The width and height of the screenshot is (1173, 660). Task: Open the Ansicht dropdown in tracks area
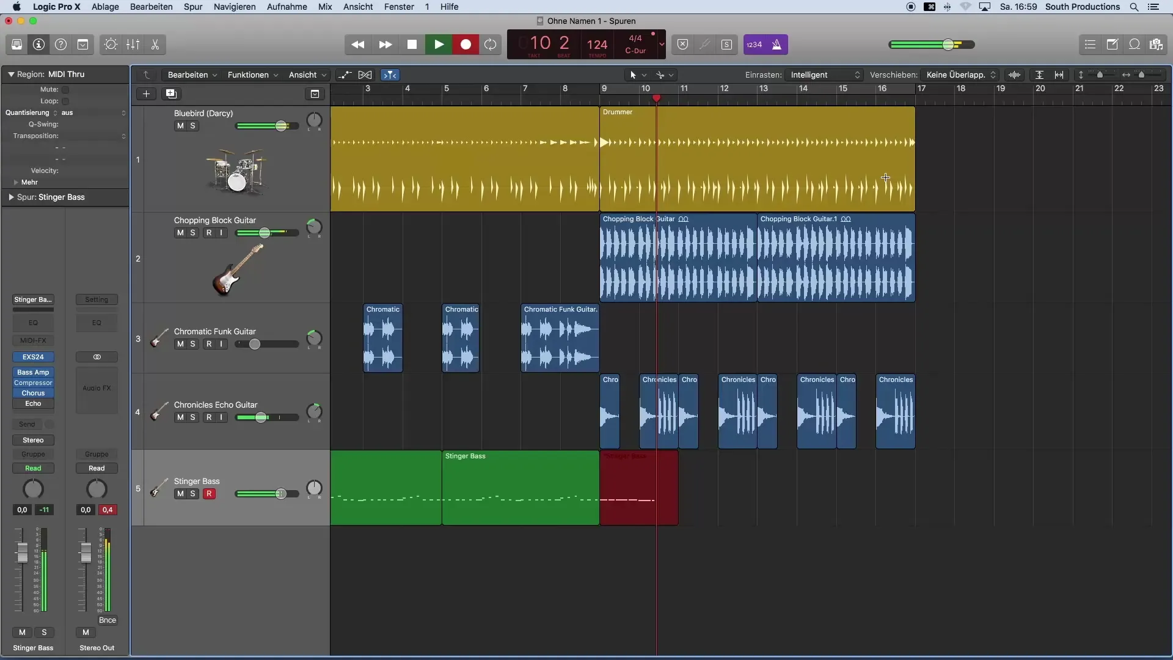[x=307, y=75]
